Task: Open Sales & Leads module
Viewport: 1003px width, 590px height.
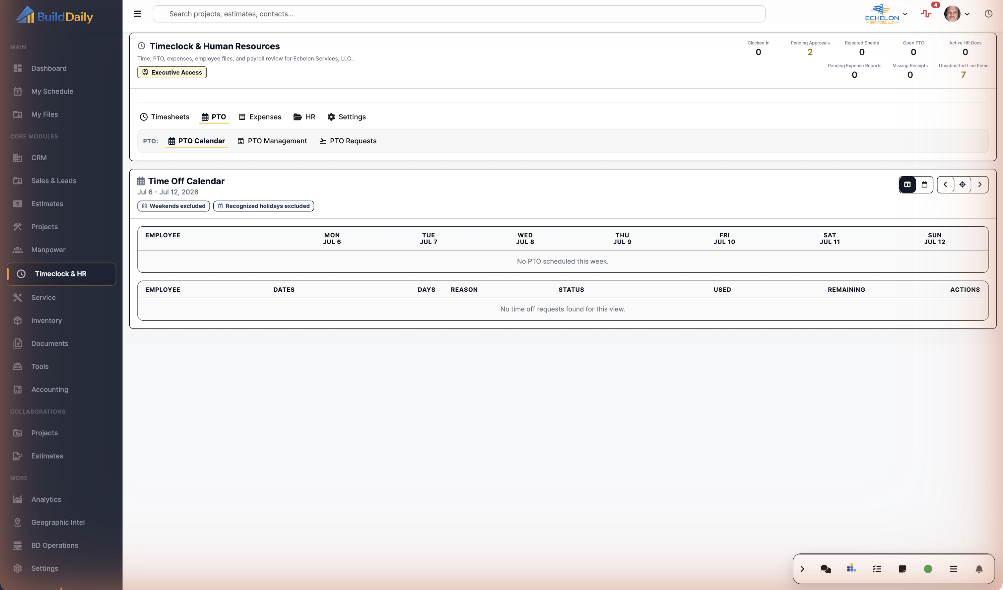Action: point(61,181)
